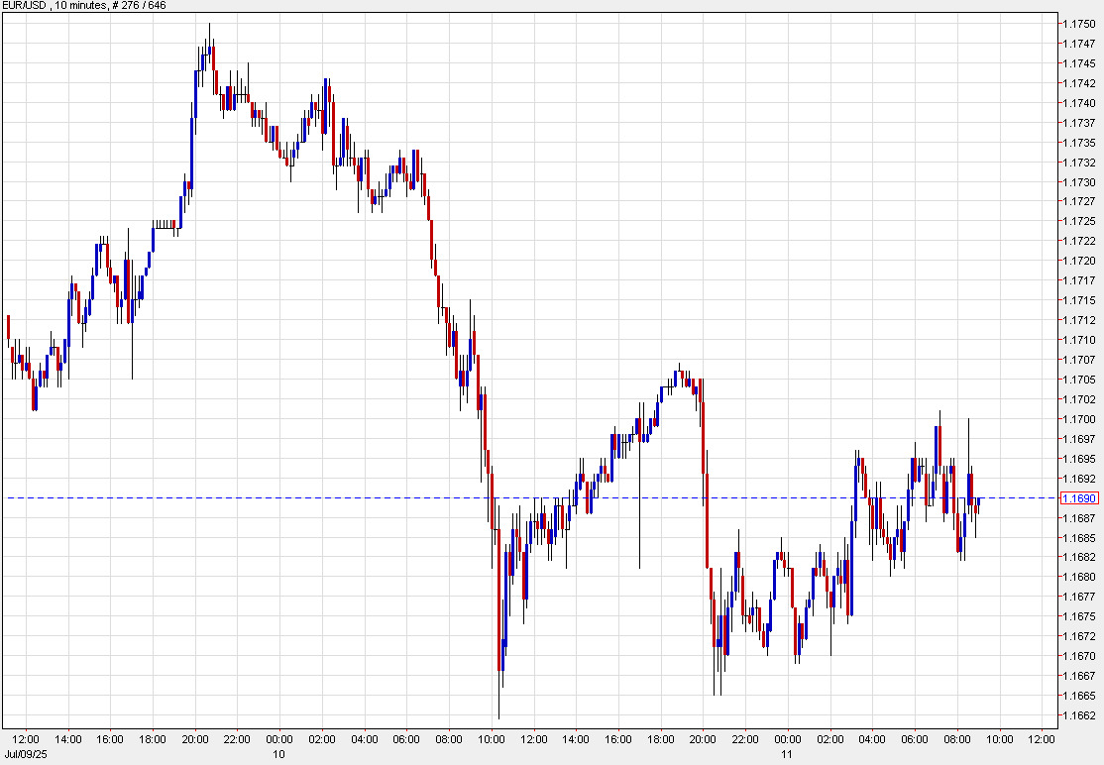Pick the 1.1725 price axis label

(1077, 221)
